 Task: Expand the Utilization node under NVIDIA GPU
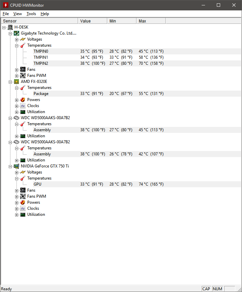17,215
